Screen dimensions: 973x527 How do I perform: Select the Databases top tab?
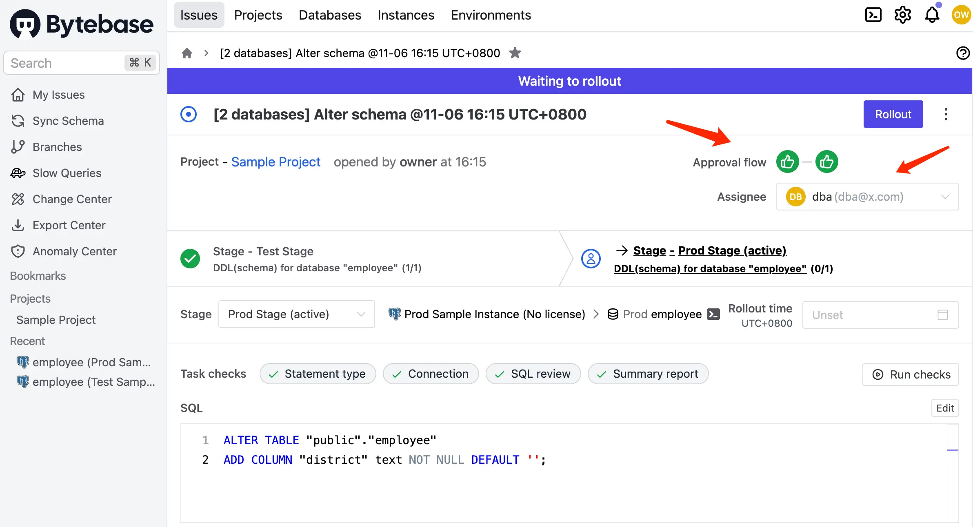330,15
